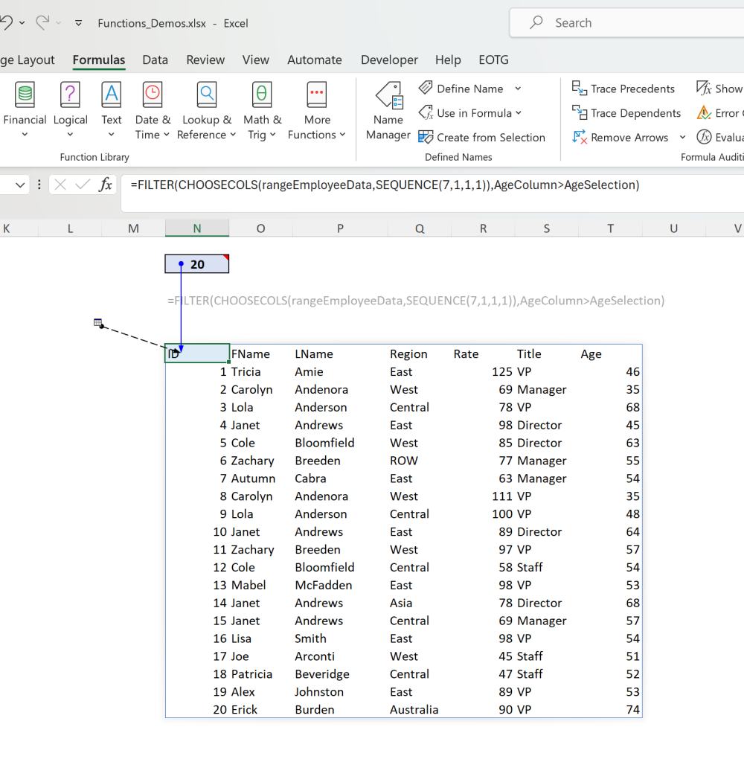This screenshot has width=744, height=762.
Task: Click in the Search box
Action: pos(627,23)
